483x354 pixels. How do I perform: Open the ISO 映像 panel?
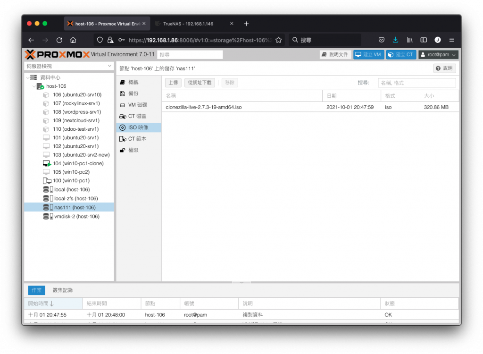pos(139,127)
